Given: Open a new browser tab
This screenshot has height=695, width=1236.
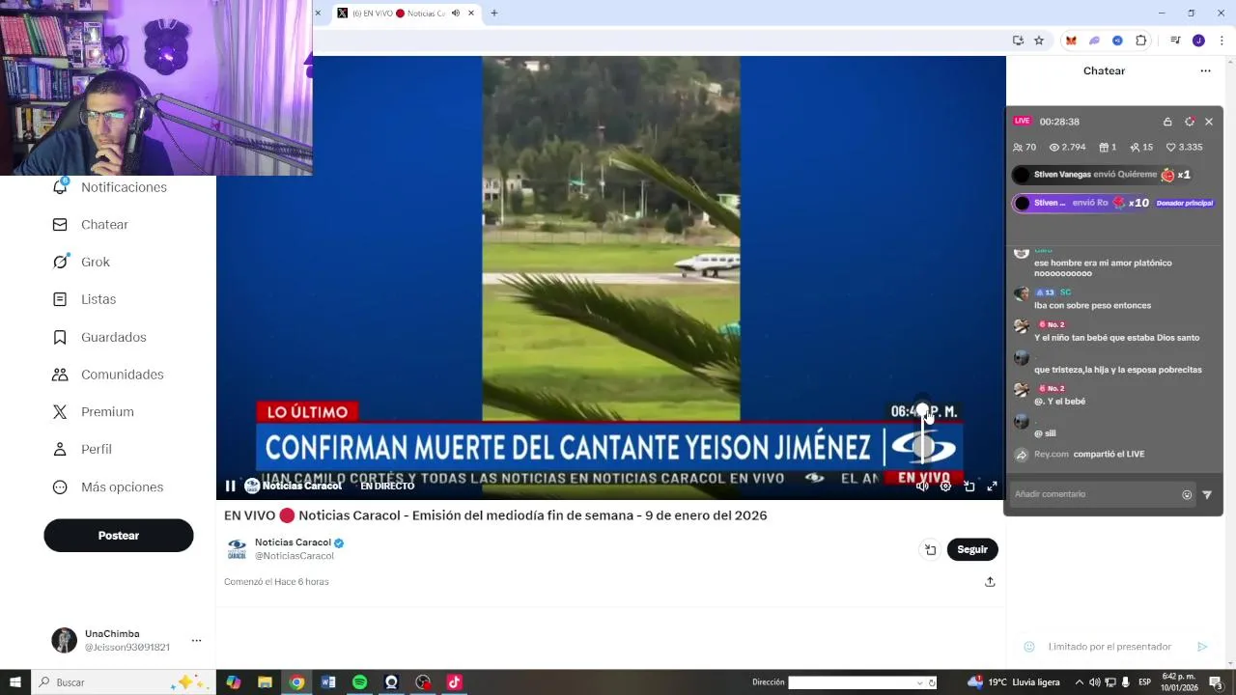Looking at the screenshot, I should (494, 14).
